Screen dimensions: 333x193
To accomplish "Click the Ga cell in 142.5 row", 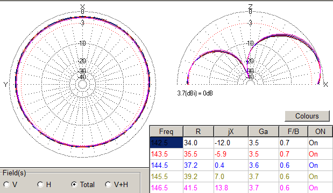I will [x=264, y=143].
